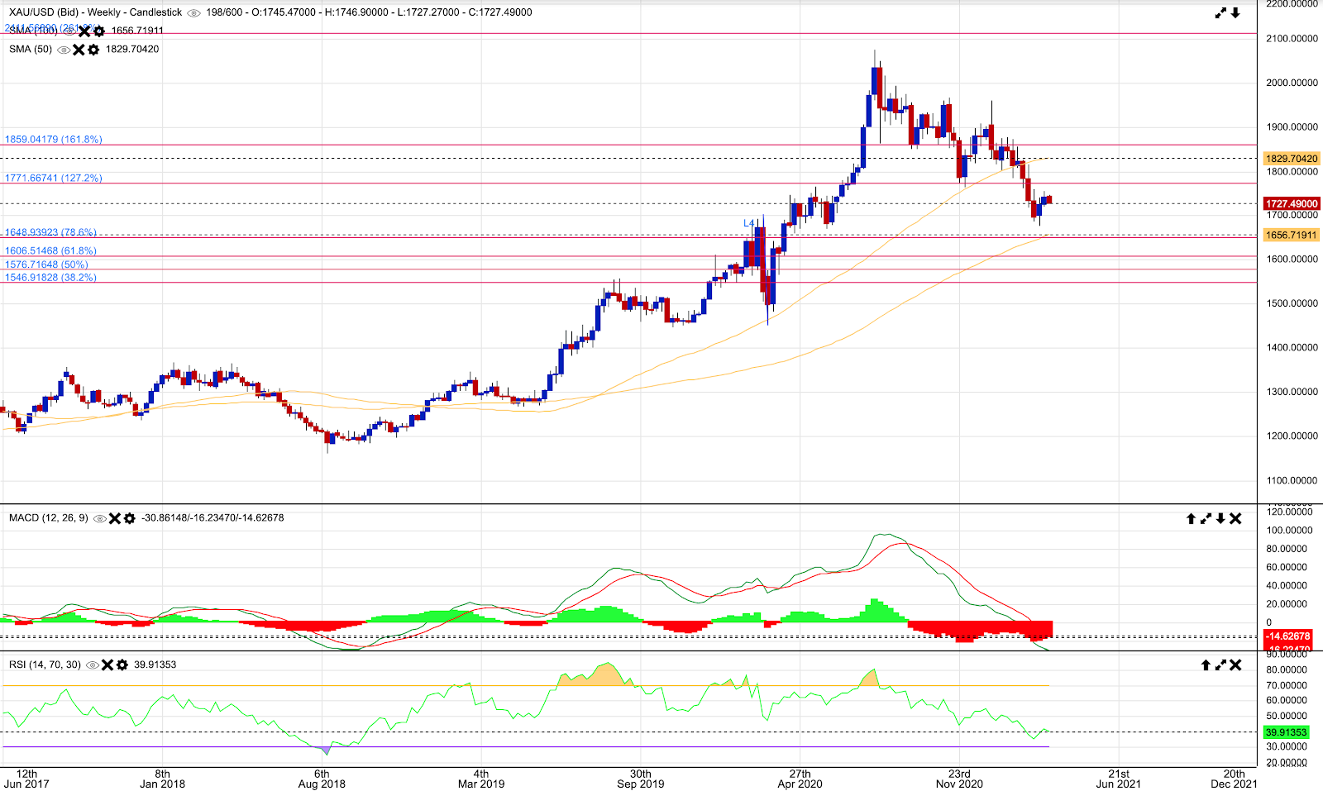Toggle visibility of the SMA (100) indicator
Viewport: 1323px width, 791px height.
[69, 31]
